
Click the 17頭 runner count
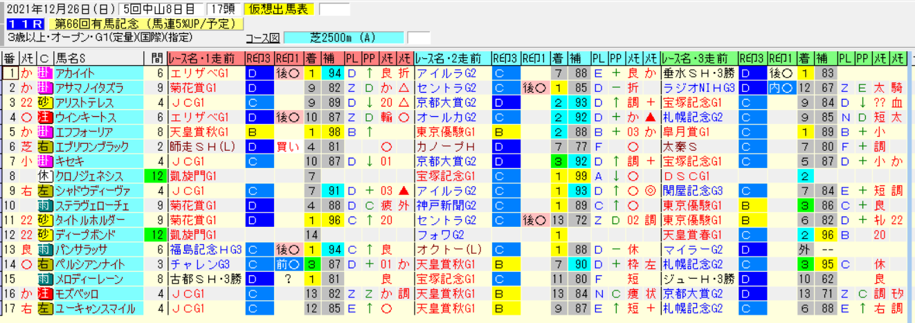point(224,9)
